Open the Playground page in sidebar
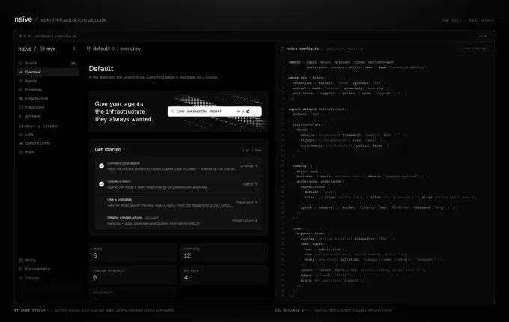 pyautogui.click(x=48, y=107)
